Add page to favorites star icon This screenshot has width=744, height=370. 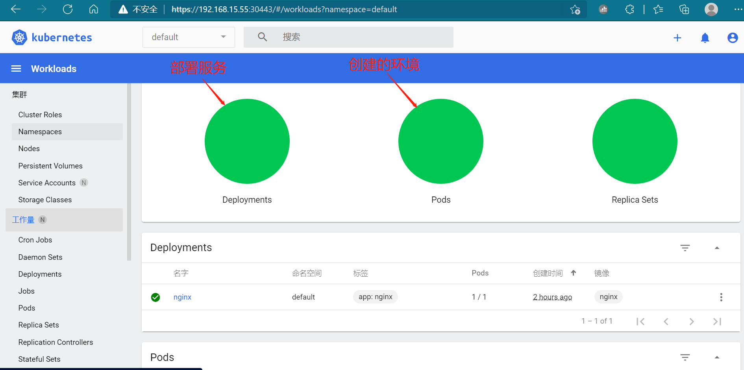(575, 9)
